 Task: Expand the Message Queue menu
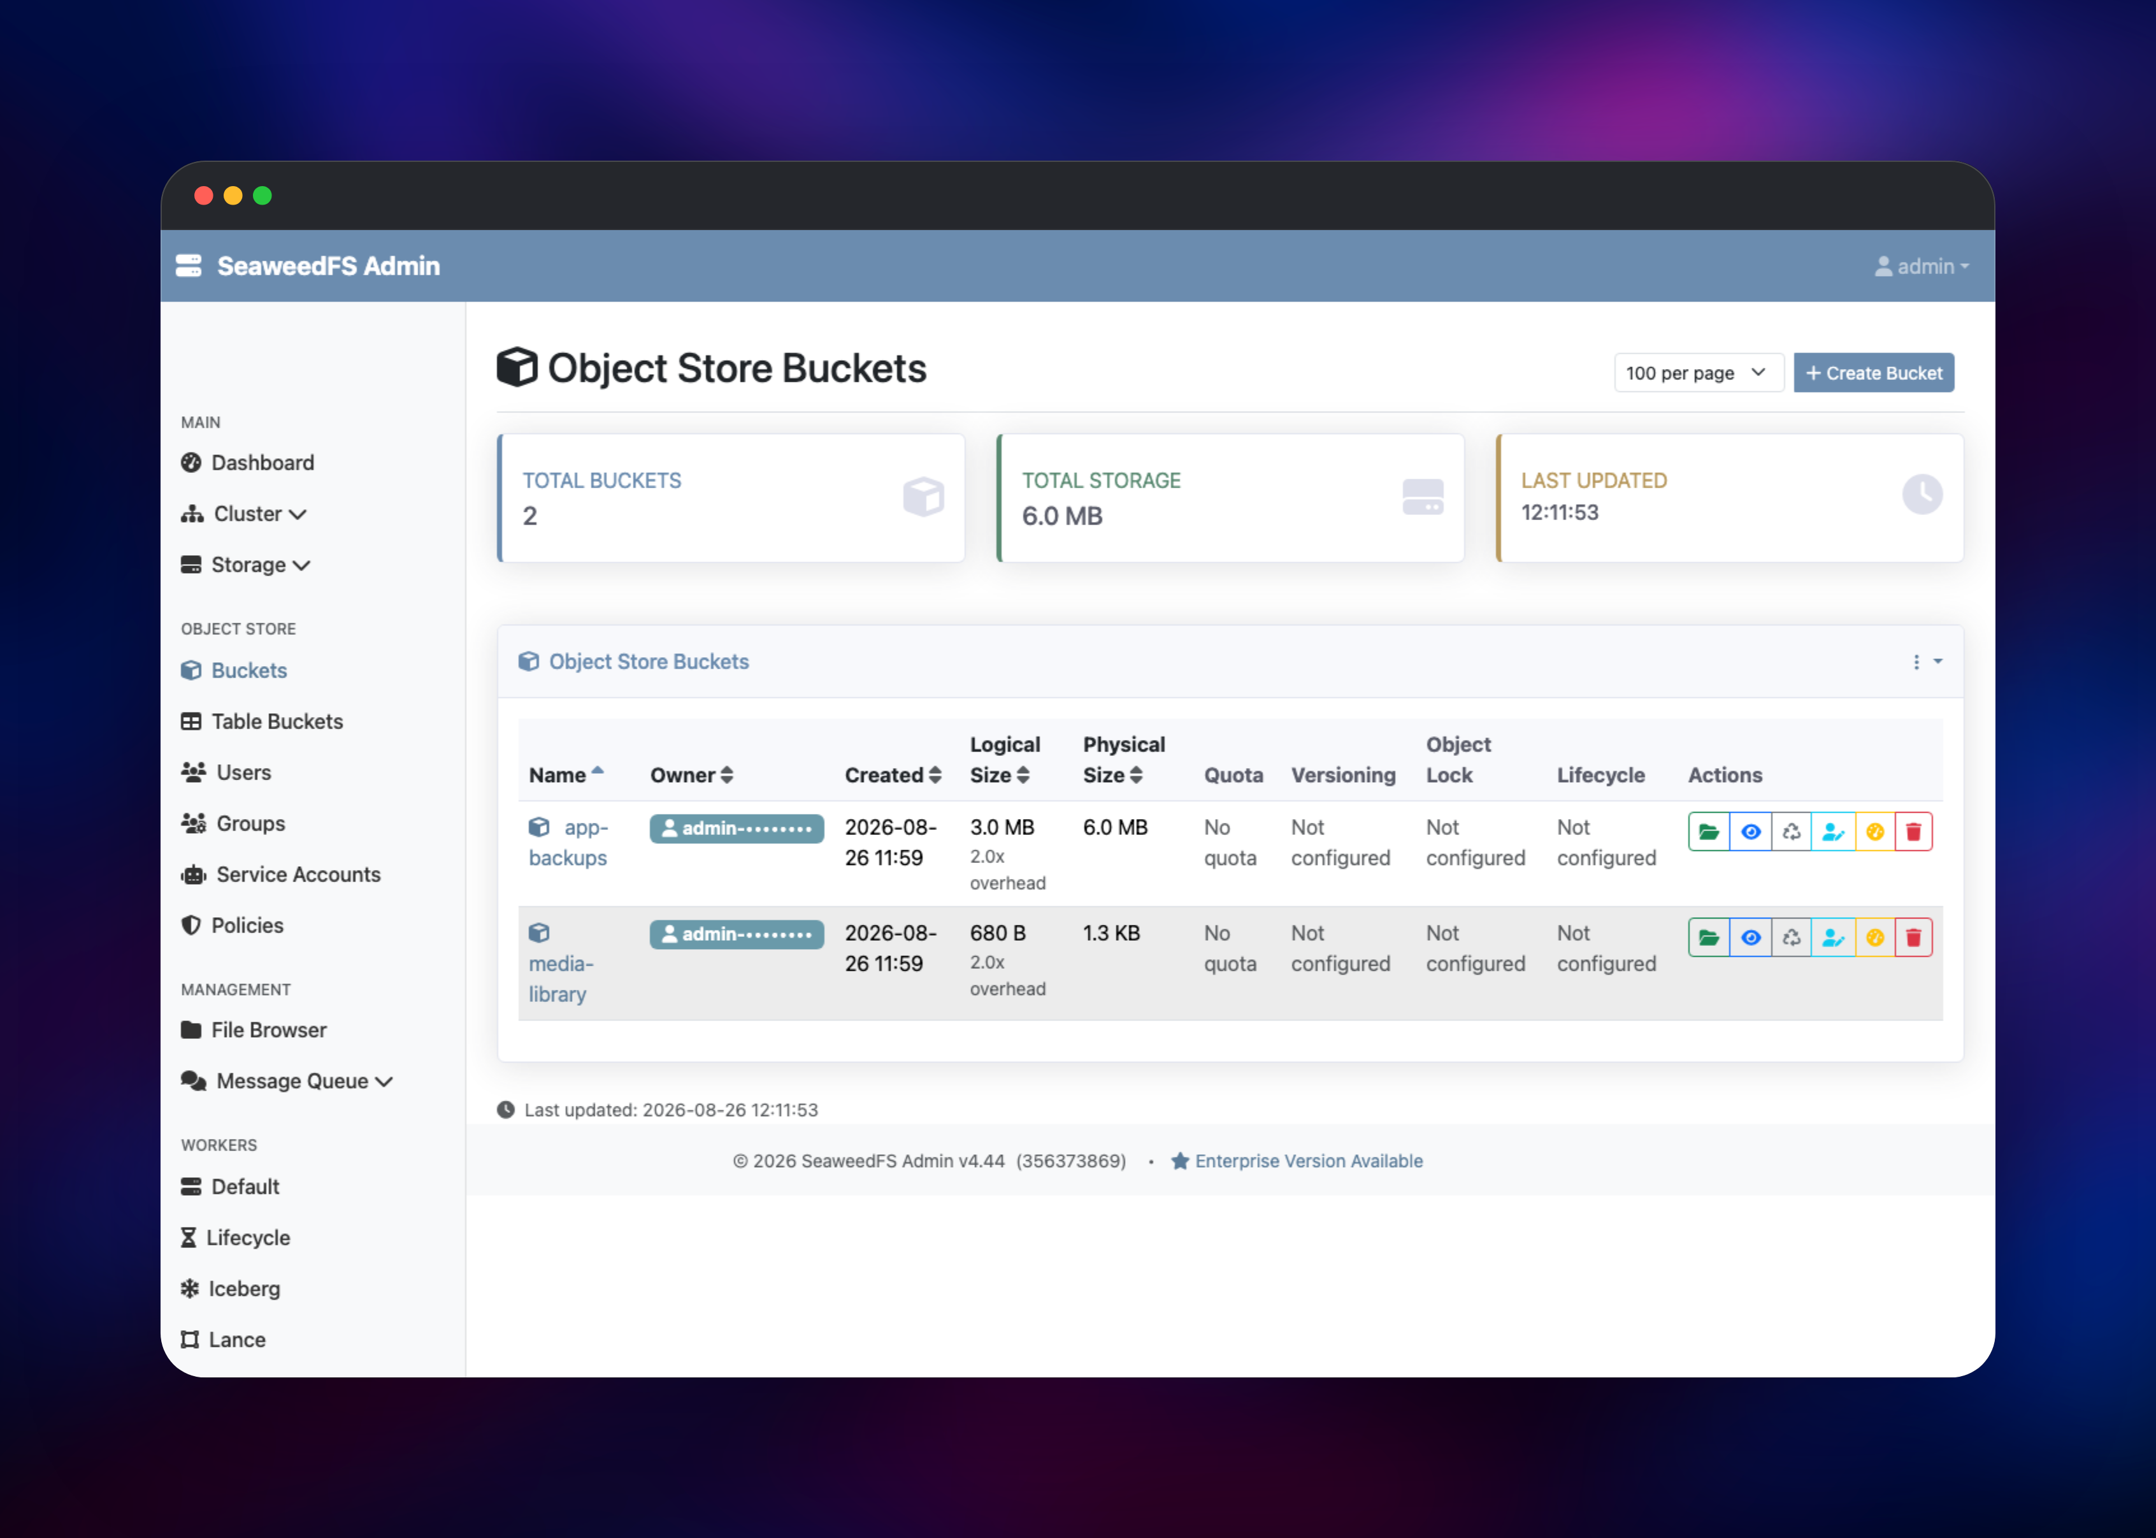tap(287, 1080)
